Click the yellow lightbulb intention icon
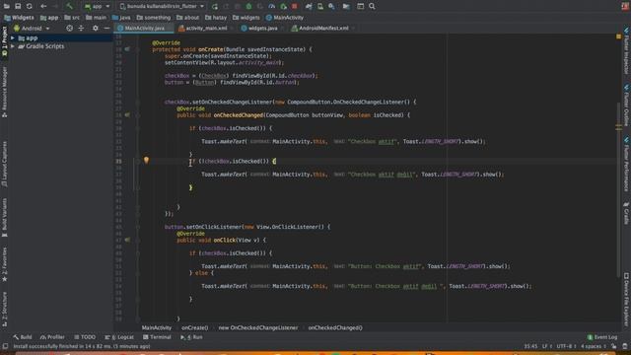631x355 pixels. 146,160
